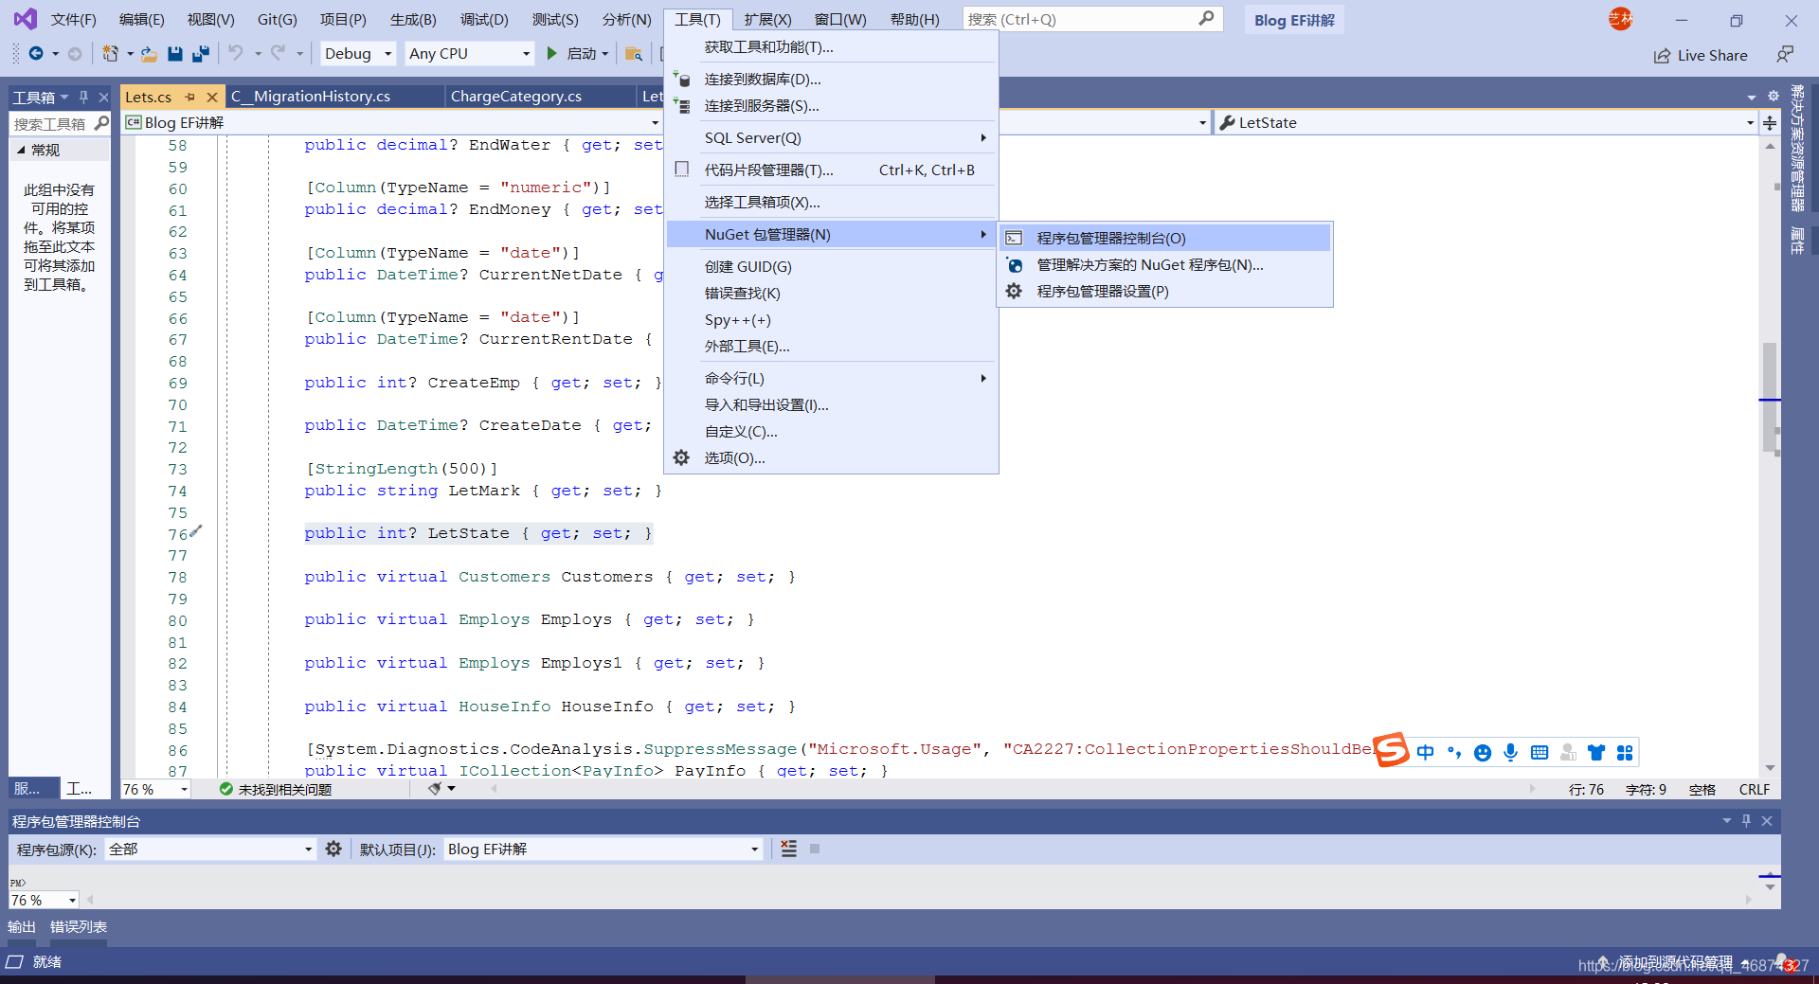Toggle pin on the Lets.cs tab
This screenshot has width=1819, height=984.
coord(189,97)
